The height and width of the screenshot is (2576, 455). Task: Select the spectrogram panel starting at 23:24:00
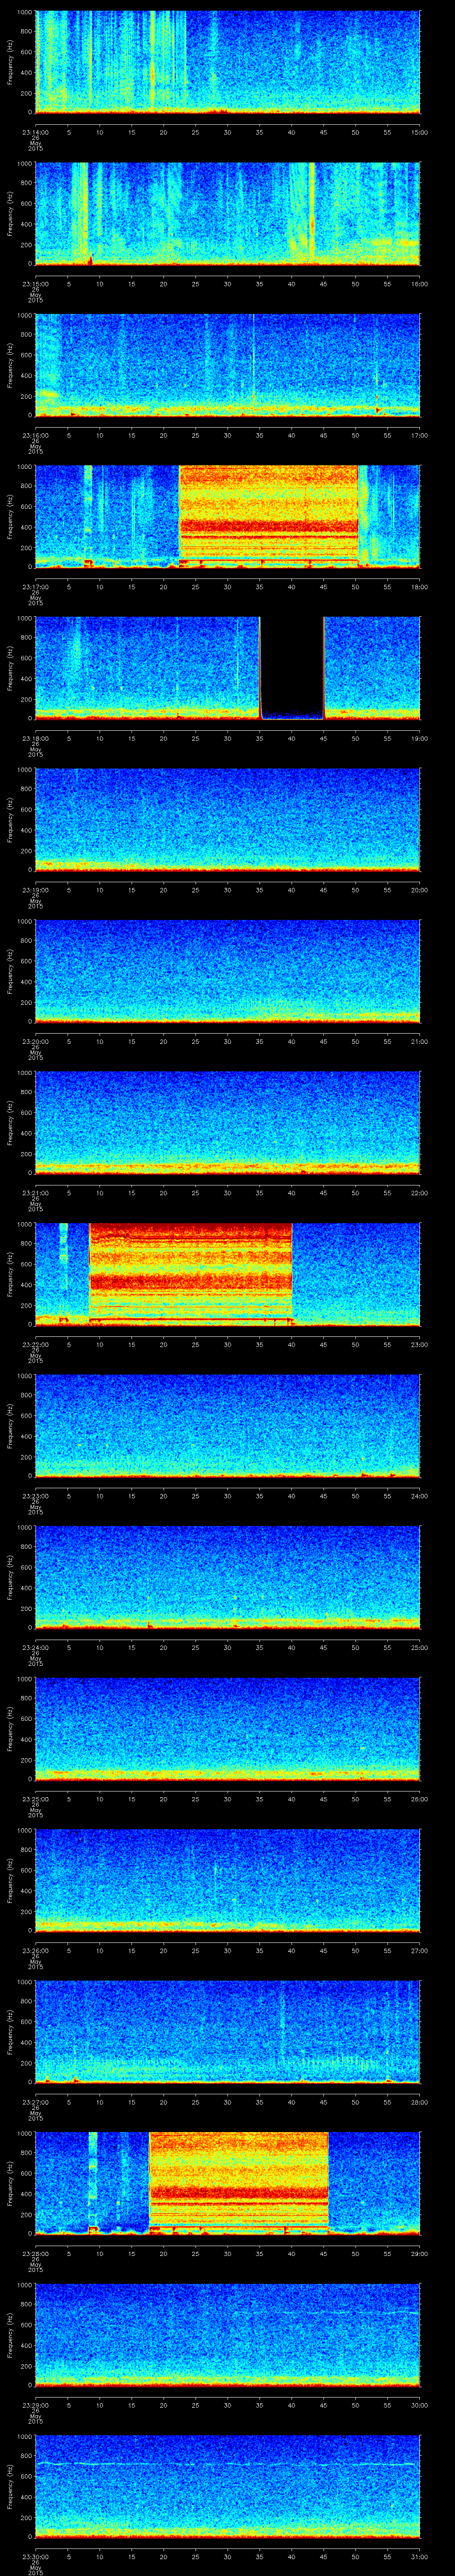coord(227,1577)
